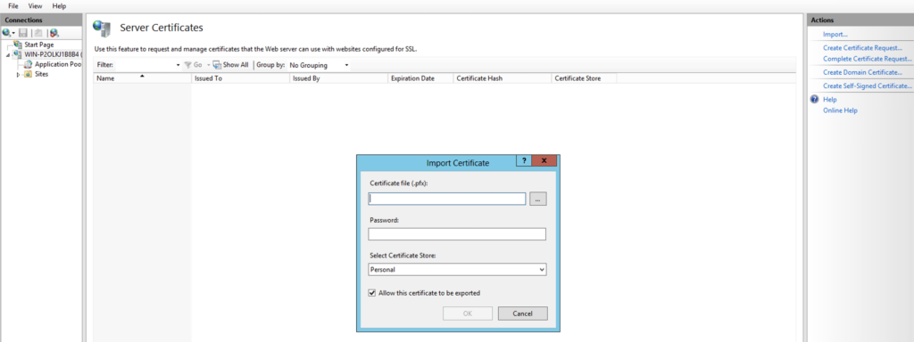Image resolution: width=914 pixels, height=342 pixels.
Task: Collapse the WIN-P2OLKJ1B8B4 server node
Action: 8,54
